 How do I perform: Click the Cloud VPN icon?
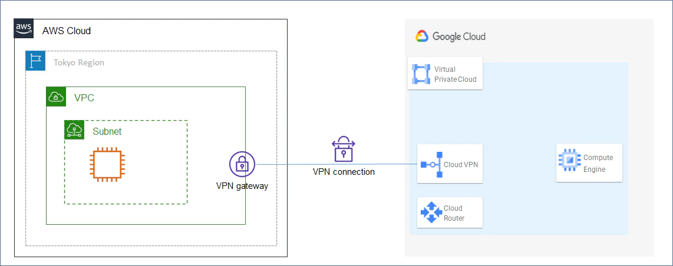(x=431, y=164)
